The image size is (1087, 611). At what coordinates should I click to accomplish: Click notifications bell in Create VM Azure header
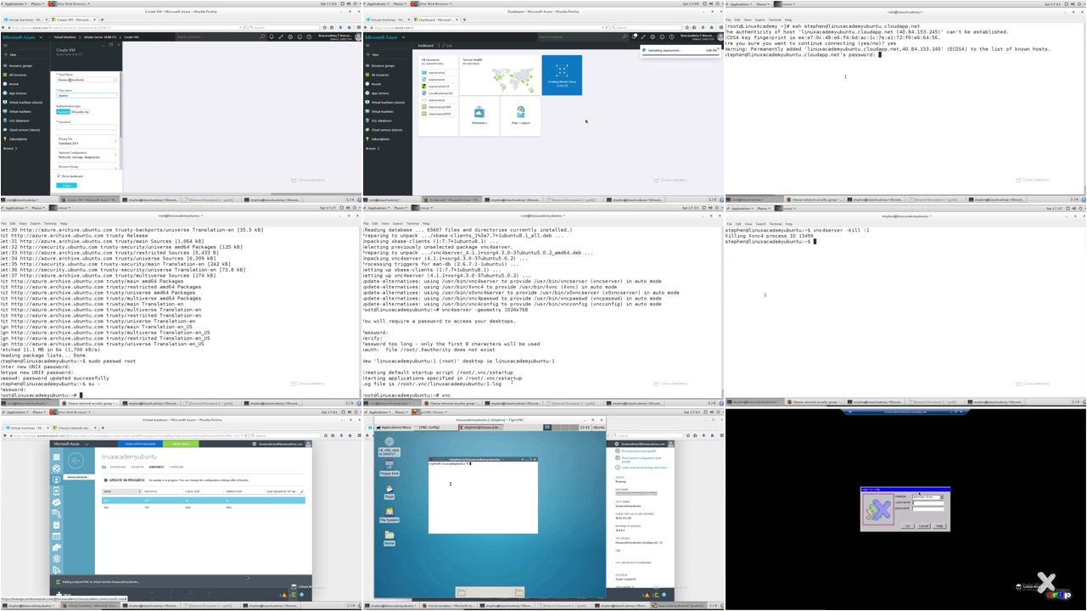(272, 36)
